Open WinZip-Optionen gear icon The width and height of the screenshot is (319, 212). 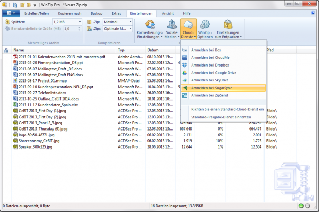(x=205, y=25)
